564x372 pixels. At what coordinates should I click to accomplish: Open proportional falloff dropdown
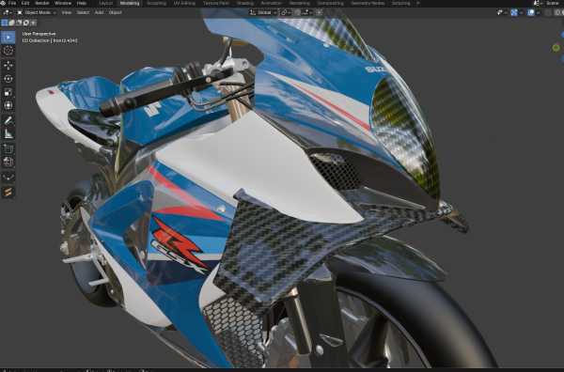pyautogui.click(x=328, y=12)
